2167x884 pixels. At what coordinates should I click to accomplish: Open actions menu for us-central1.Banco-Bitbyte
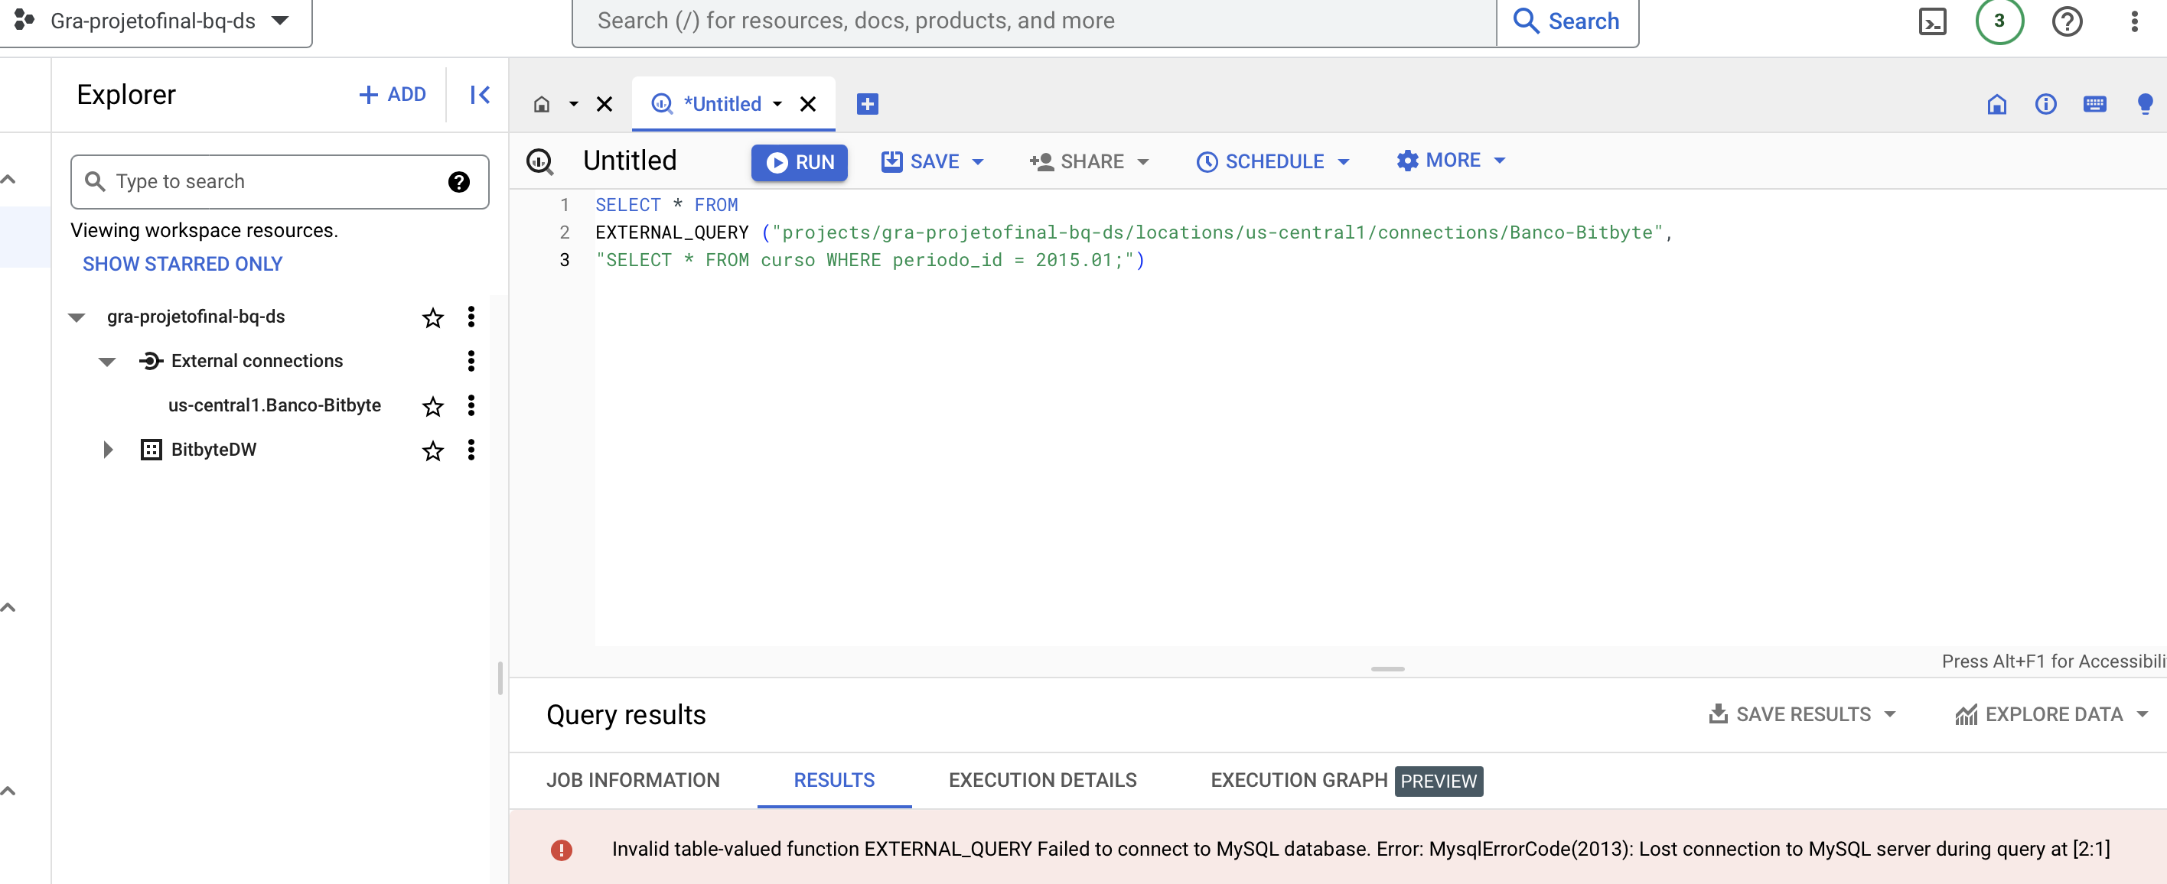[x=471, y=406]
